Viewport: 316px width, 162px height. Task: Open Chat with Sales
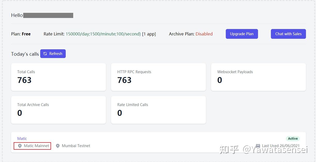[288, 34]
